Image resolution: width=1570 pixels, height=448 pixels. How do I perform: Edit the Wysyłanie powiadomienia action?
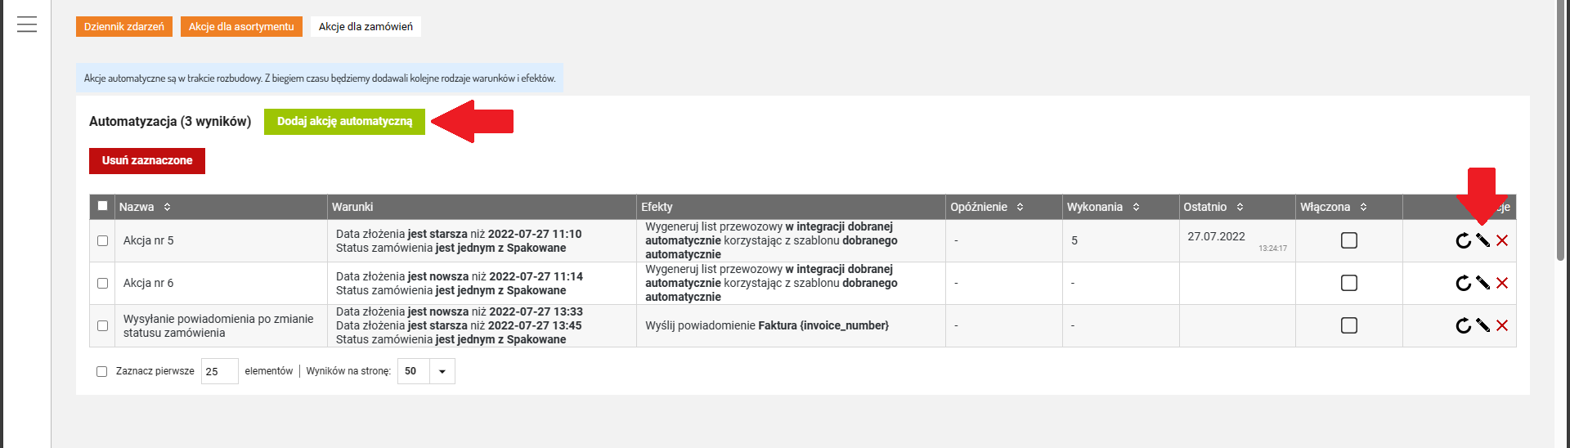point(1483,325)
